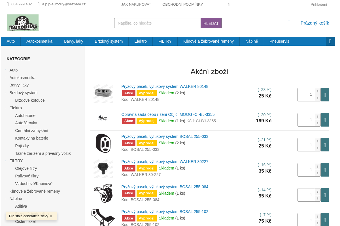Decrease quantity for BOSAL 255-033
Image resolution: width=340 pixels, height=226 pixels.
318,148
